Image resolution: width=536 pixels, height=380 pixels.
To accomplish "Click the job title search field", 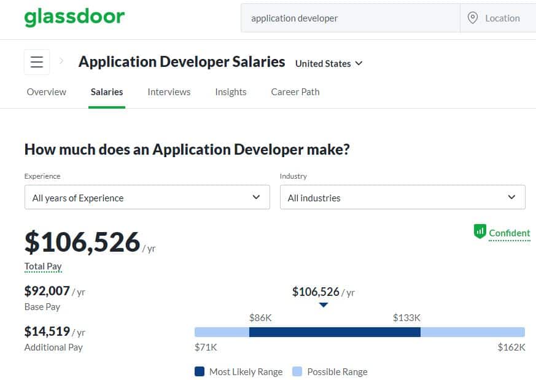I will 351,18.
